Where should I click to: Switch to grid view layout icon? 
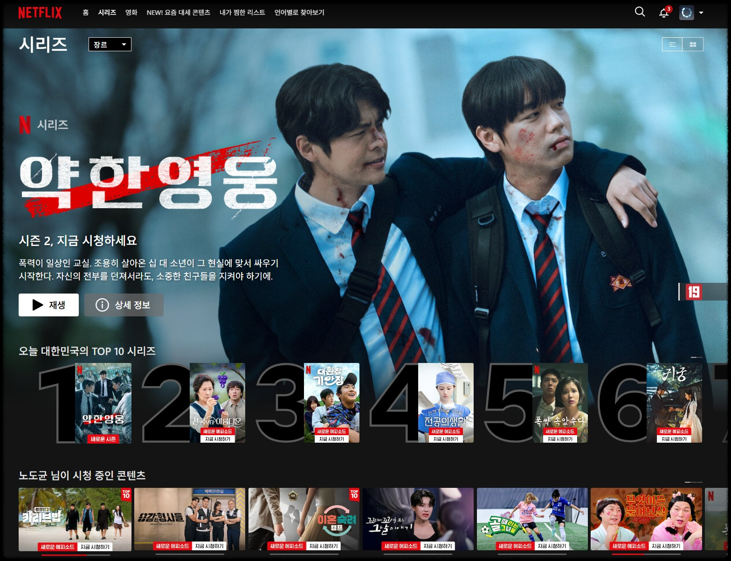click(693, 44)
